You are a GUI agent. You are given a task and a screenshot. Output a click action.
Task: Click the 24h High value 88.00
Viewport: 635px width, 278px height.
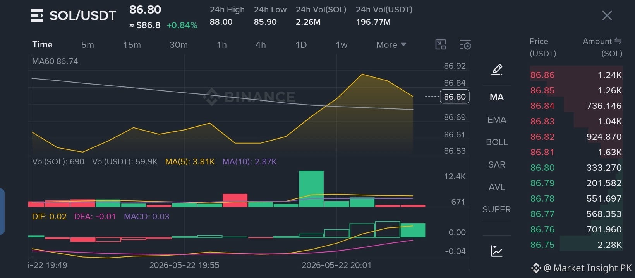click(221, 22)
